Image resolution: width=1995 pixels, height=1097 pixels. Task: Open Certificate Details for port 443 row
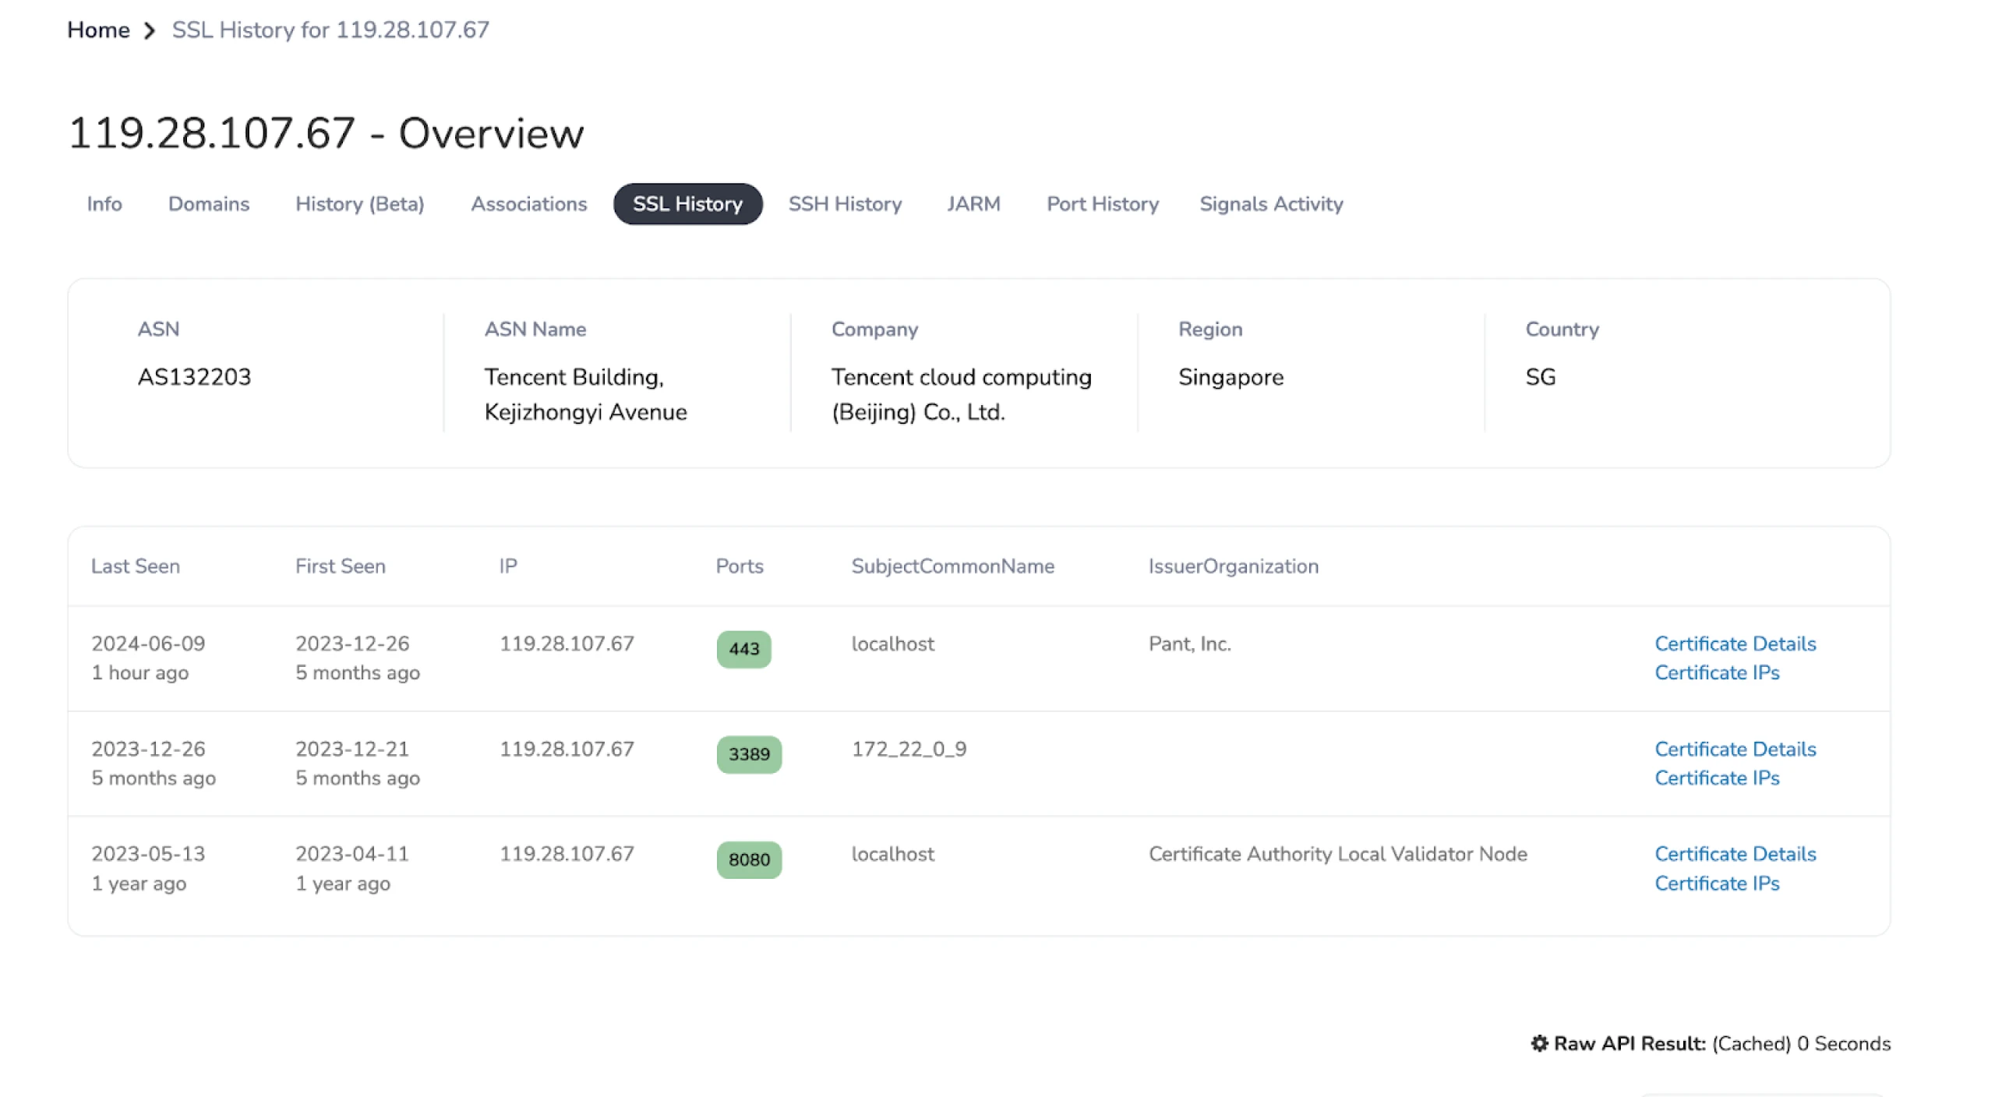pos(1735,644)
